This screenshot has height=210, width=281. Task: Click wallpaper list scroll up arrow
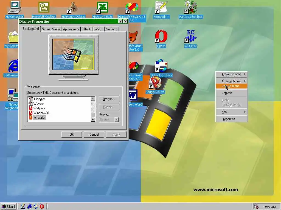coord(93,99)
